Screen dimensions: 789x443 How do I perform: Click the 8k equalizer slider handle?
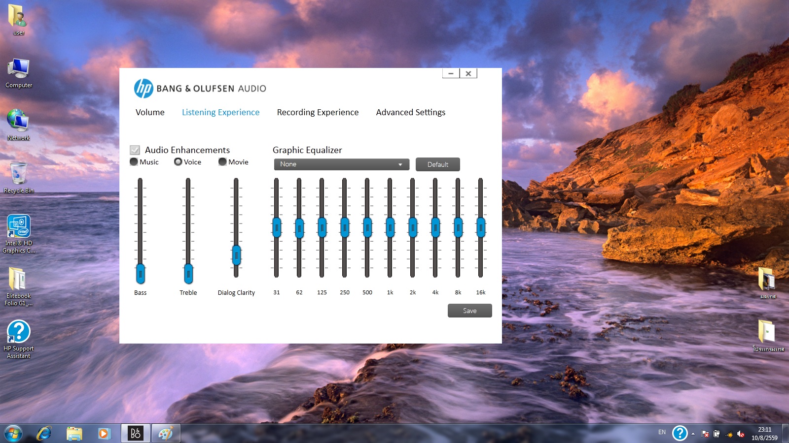[458, 227]
